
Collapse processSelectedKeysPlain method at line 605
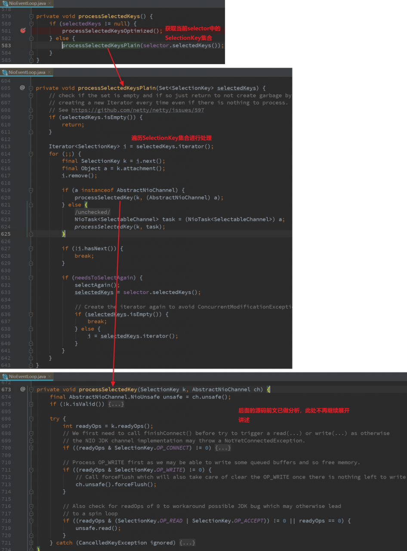click(x=31, y=88)
